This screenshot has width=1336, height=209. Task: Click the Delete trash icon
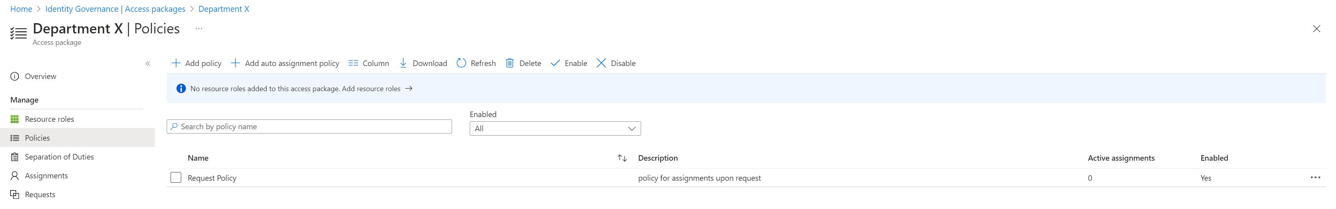point(510,63)
